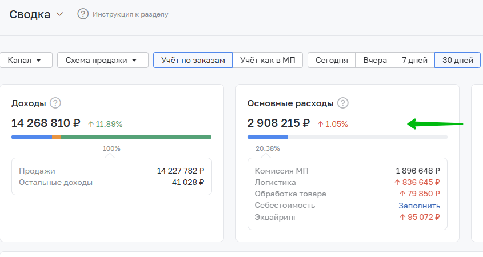Open the Инструкция к разделу link
The height and width of the screenshot is (257, 483).
coord(130,14)
